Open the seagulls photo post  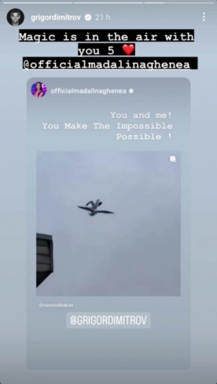click(x=108, y=224)
